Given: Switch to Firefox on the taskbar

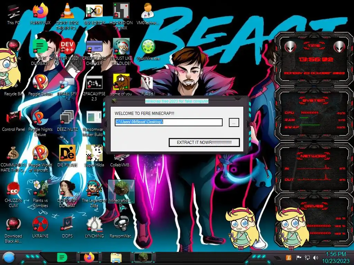Looking at the screenshot, I should click(x=90, y=258).
